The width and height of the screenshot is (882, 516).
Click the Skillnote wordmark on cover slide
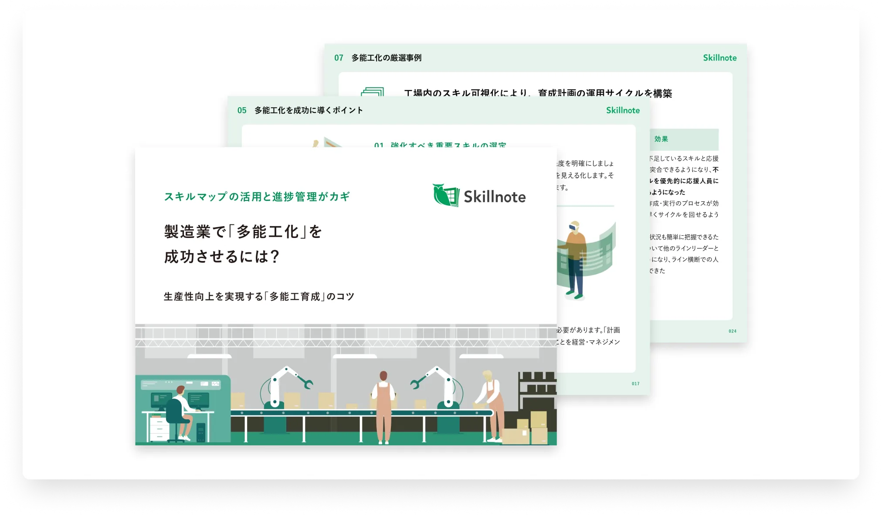pos(494,197)
